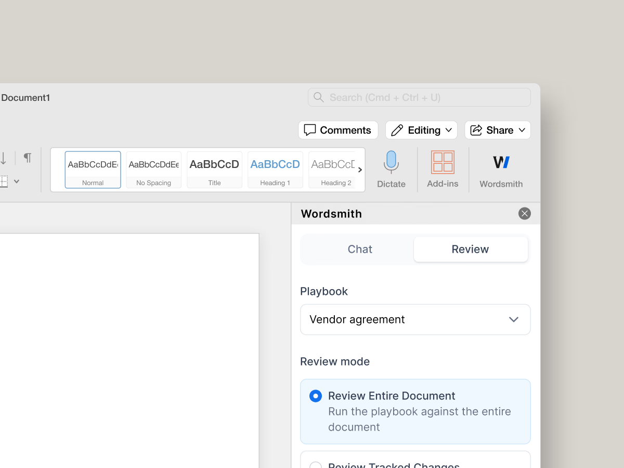This screenshot has width=624, height=468.
Task: Select the Review Entire Document radio option
Action: click(316, 396)
